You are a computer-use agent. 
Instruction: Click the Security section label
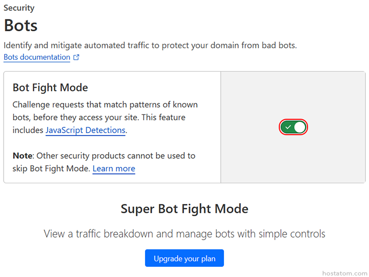click(x=19, y=8)
